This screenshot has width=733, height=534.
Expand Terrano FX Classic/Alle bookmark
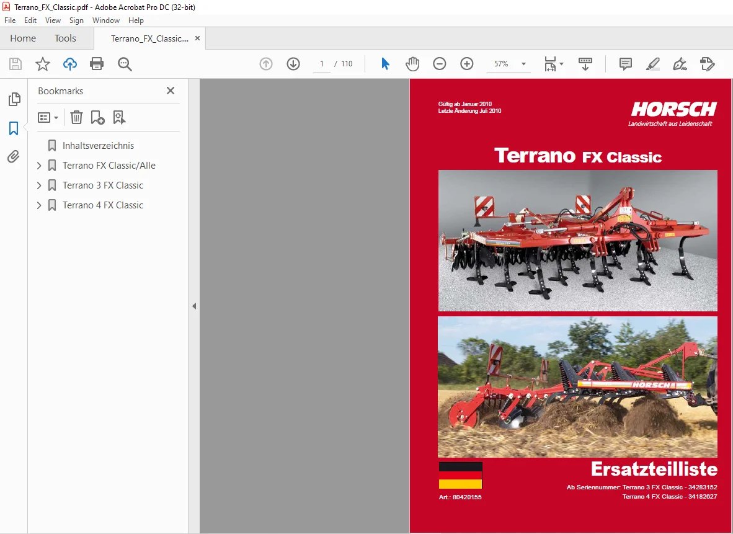click(39, 166)
